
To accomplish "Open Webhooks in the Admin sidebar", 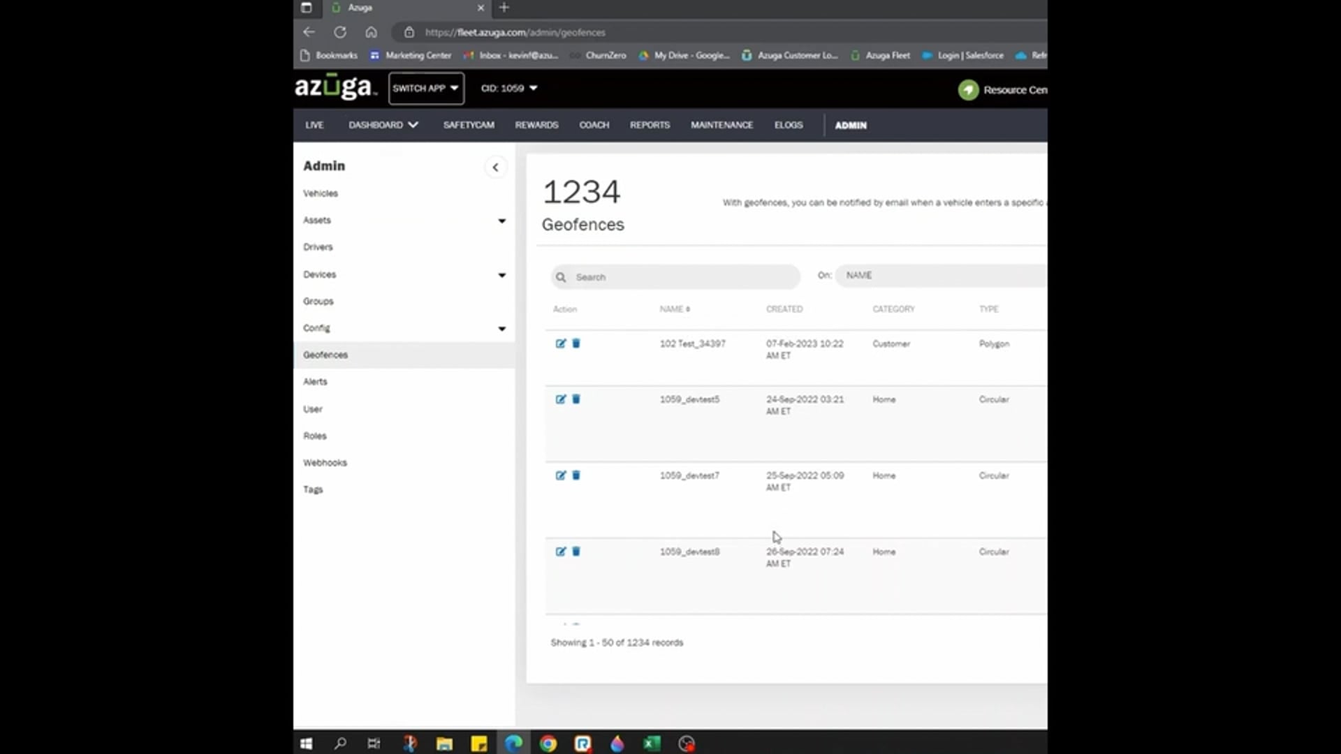I will coord(325,463).
